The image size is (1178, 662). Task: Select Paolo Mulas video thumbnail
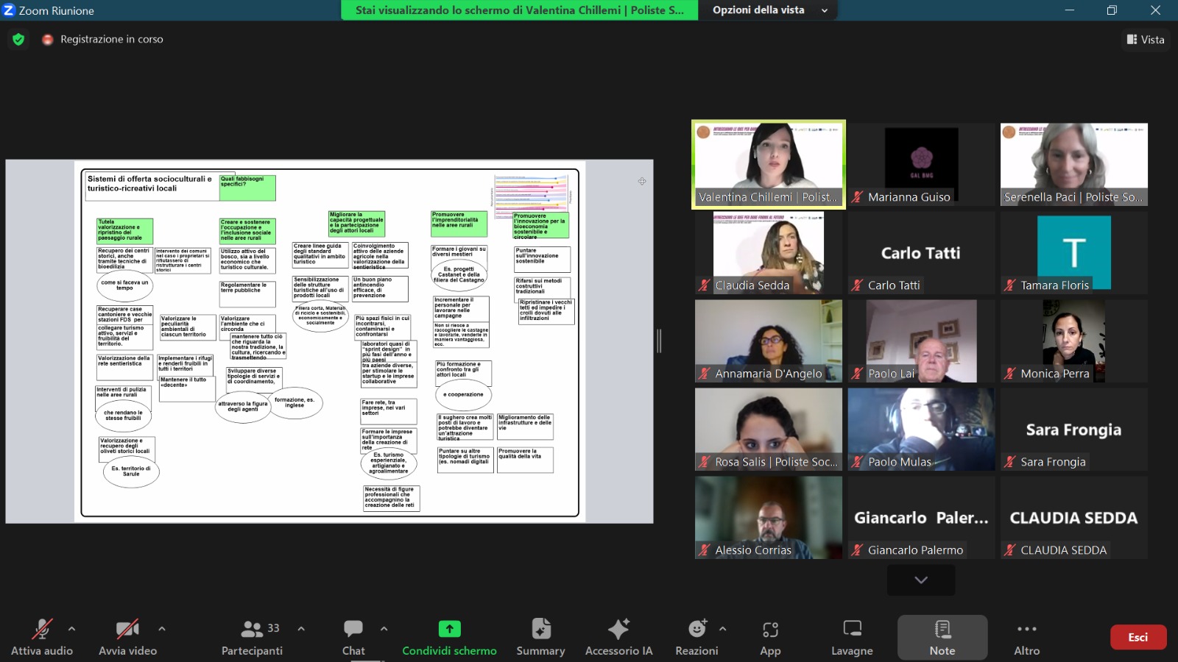click(x=921, y=430)
